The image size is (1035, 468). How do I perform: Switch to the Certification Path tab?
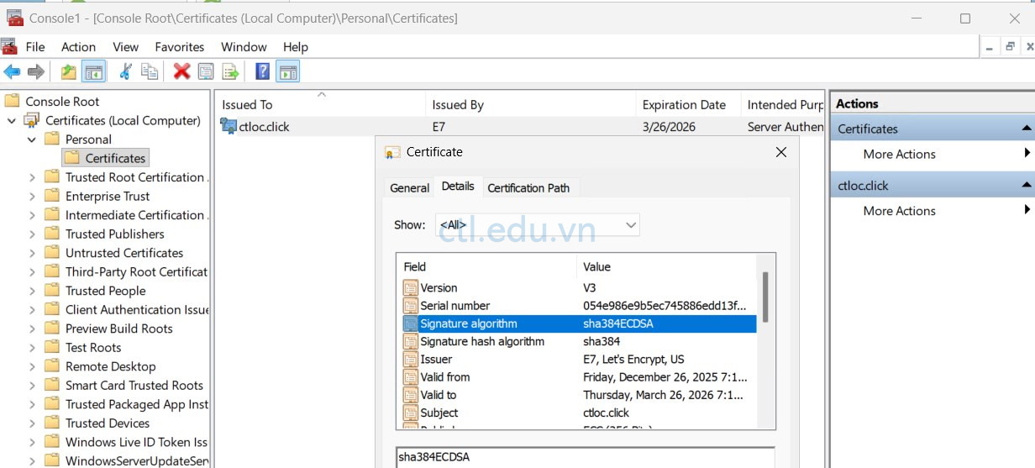point(528,188)
